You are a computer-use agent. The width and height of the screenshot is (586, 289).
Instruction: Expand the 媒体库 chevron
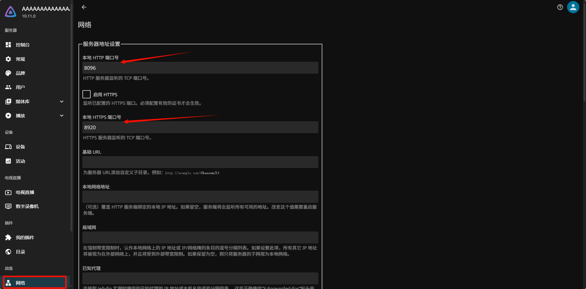click(x=62, y=102)
